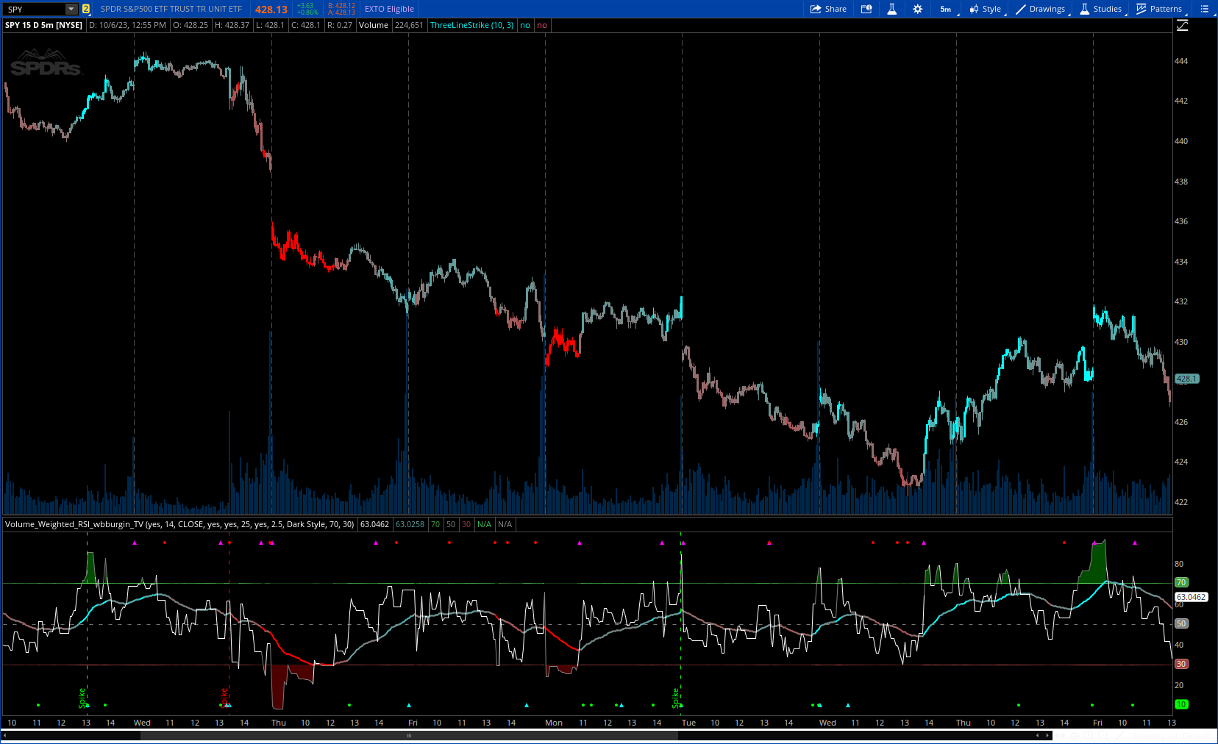Click the 63.0462 value bubble on RSI axis
This screenshot has width=1218, height=744.
click(1191, 597)
